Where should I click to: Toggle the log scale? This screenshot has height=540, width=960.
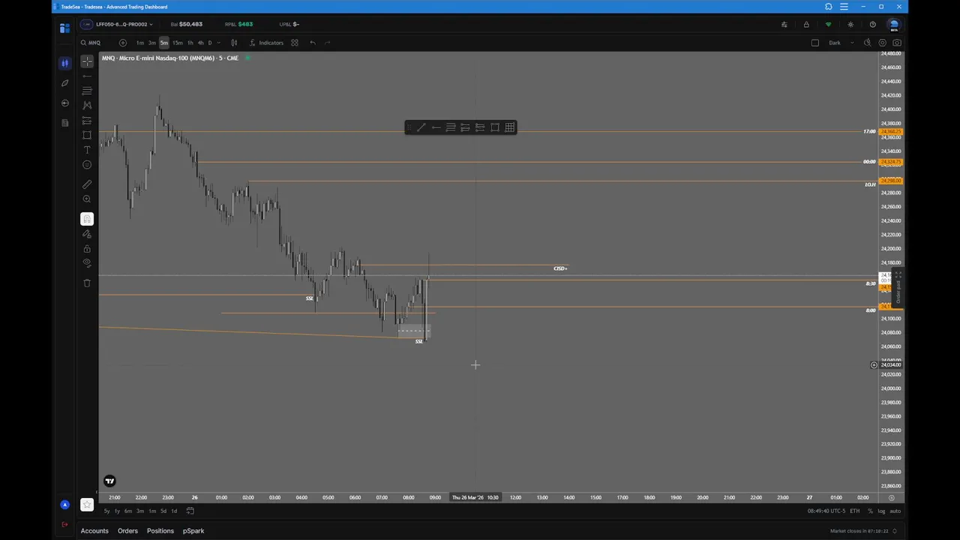pos(881,511)
